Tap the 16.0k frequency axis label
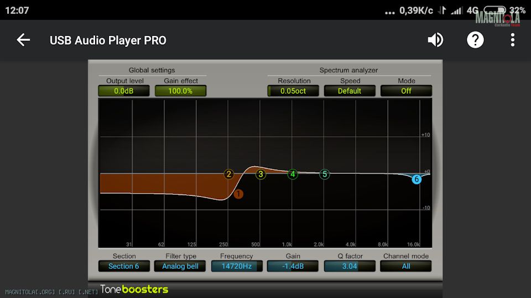 (x=414, y=244)
